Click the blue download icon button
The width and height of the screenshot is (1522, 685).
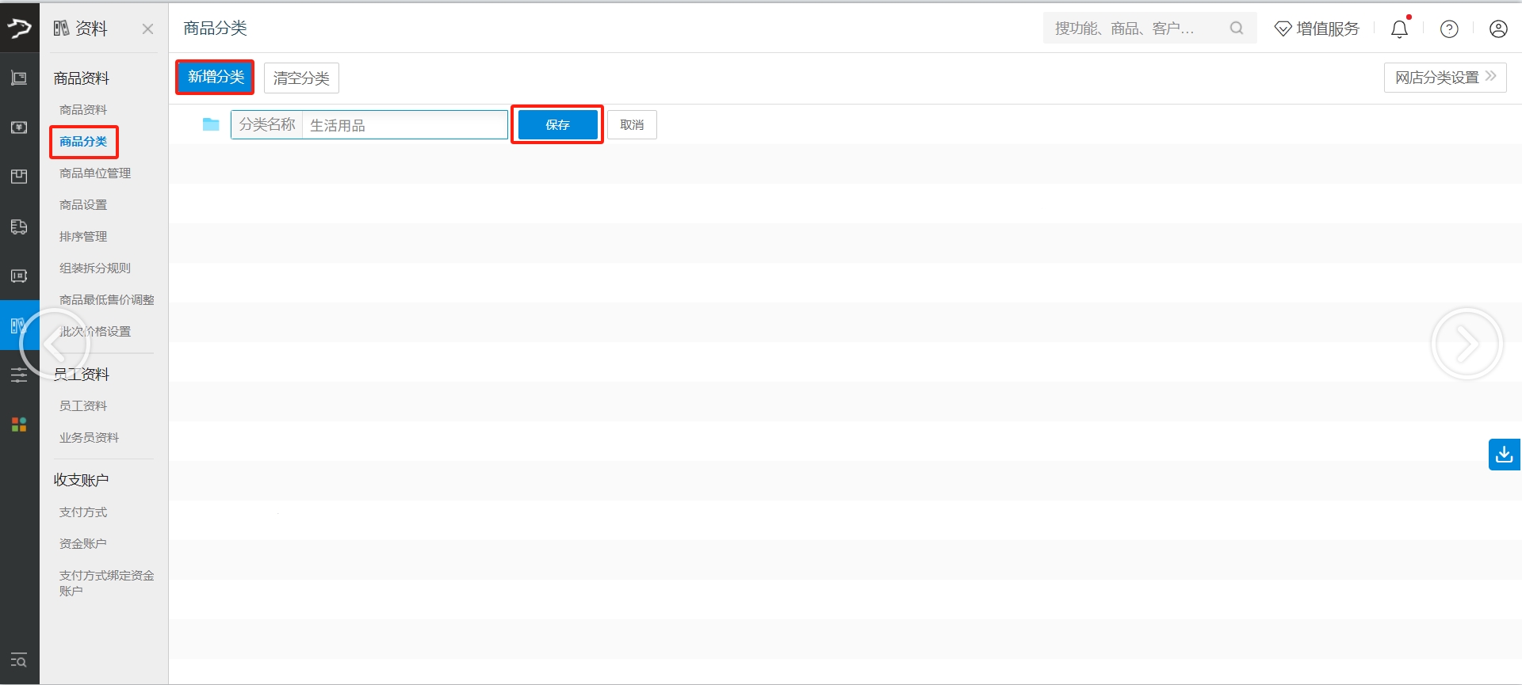coord(1504,455)
